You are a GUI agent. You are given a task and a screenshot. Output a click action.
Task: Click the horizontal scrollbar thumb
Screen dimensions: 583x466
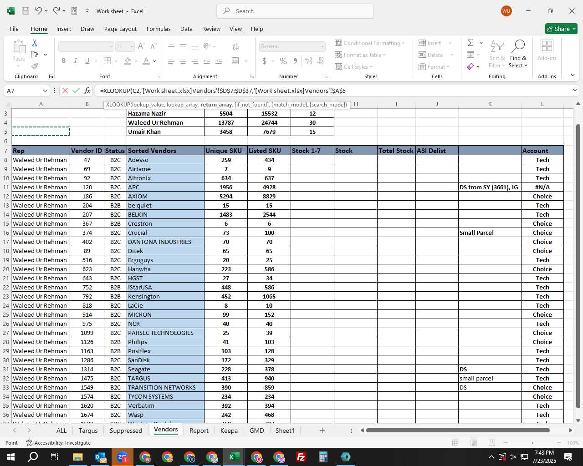coord(458,431)
